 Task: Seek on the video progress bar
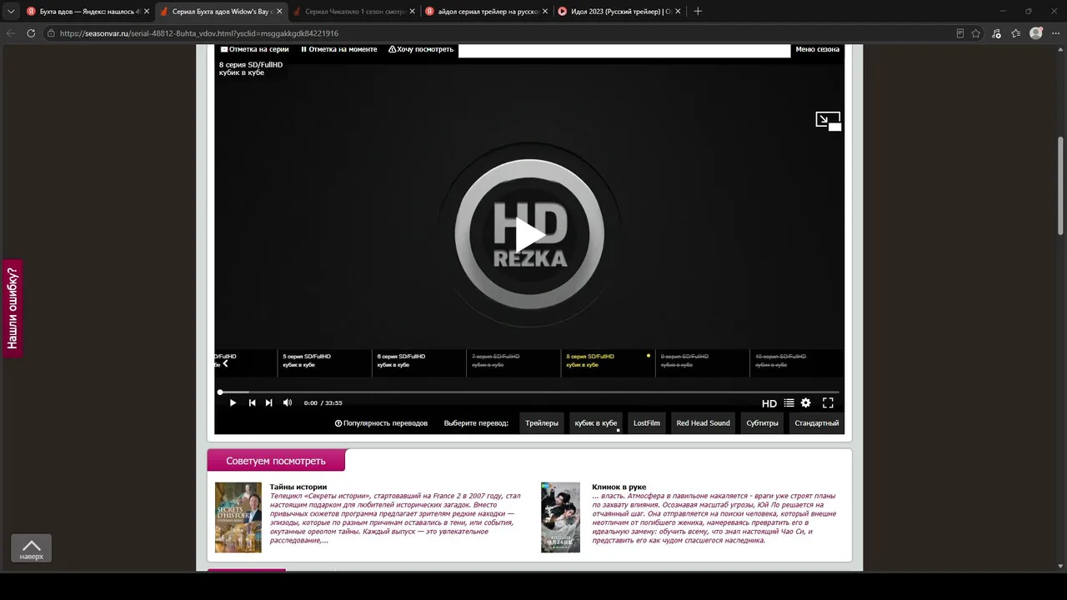528,392
